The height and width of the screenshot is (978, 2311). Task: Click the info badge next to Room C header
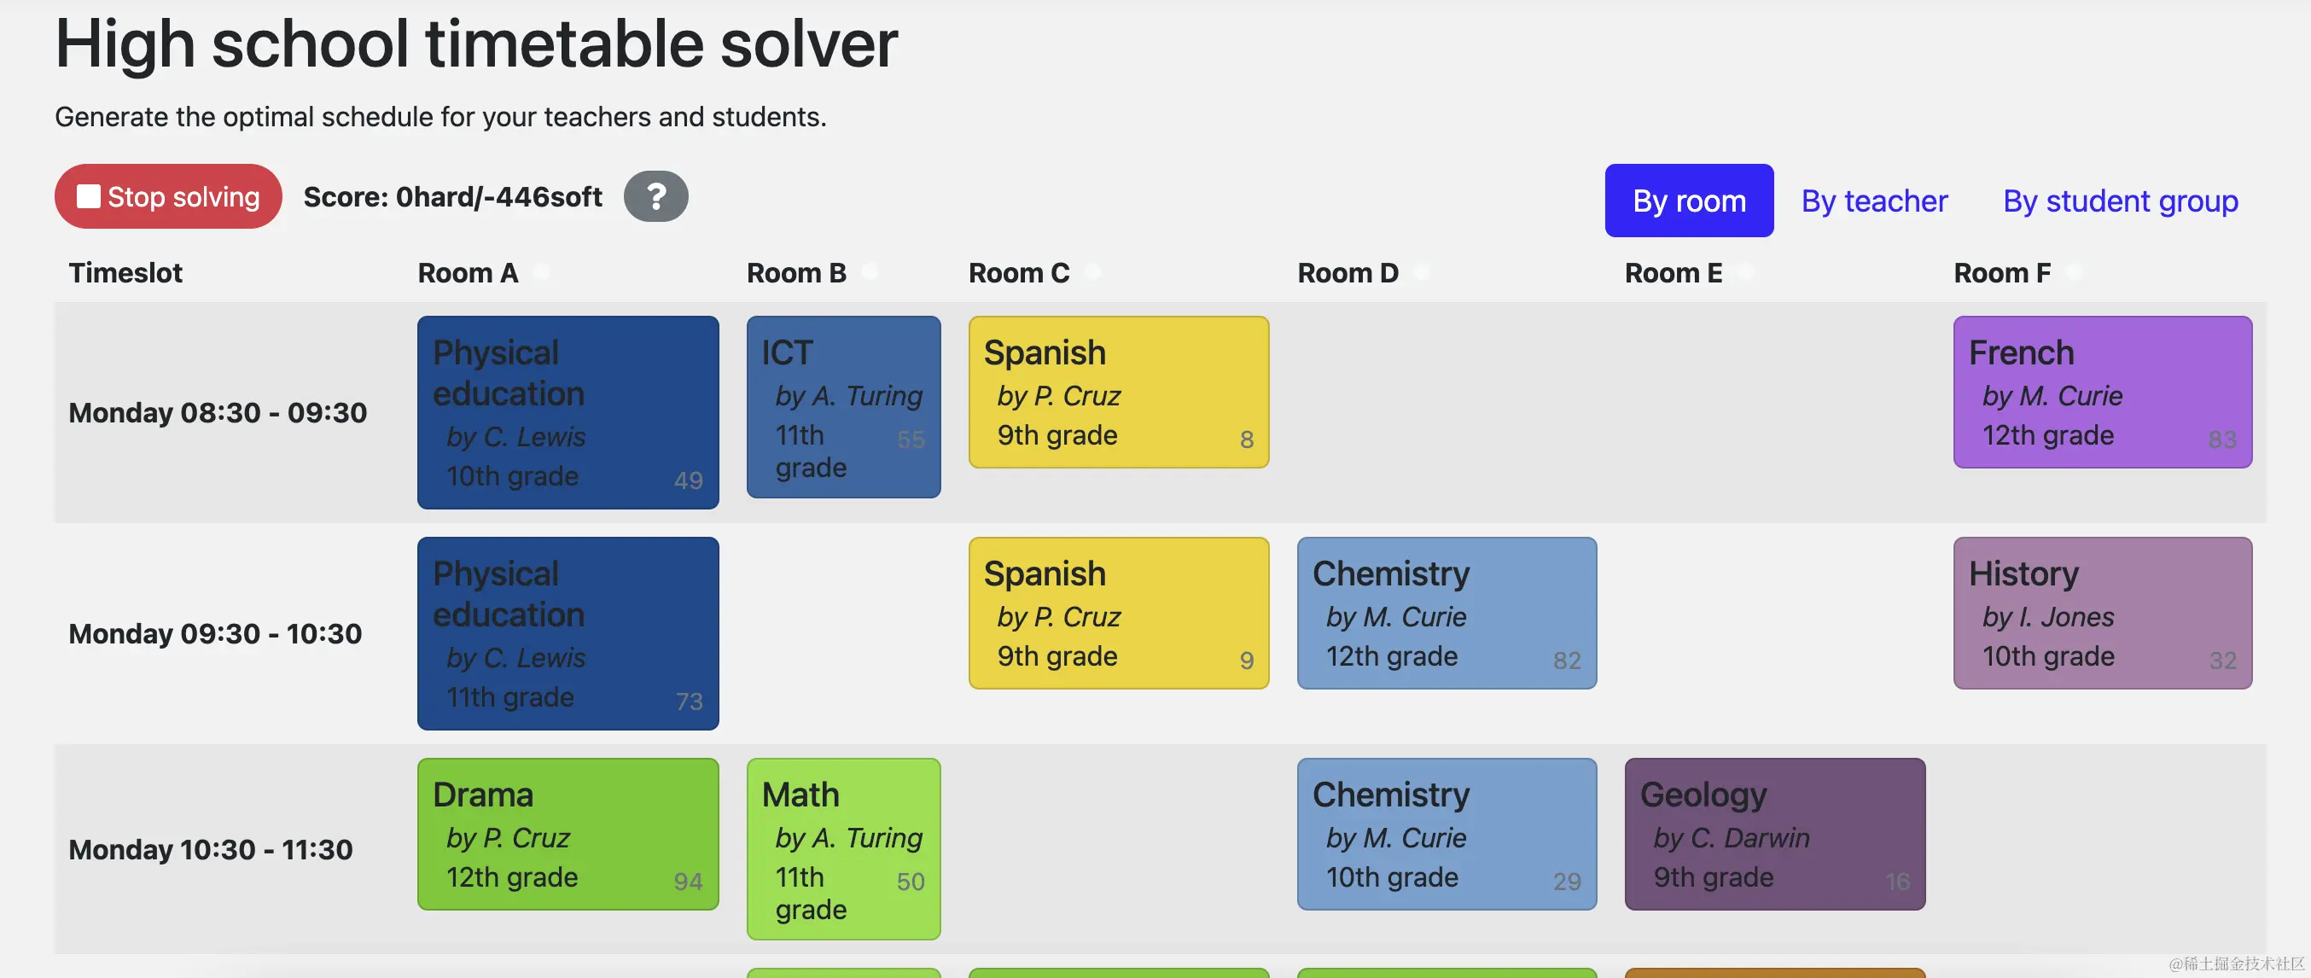click(x=1092, y=272)
